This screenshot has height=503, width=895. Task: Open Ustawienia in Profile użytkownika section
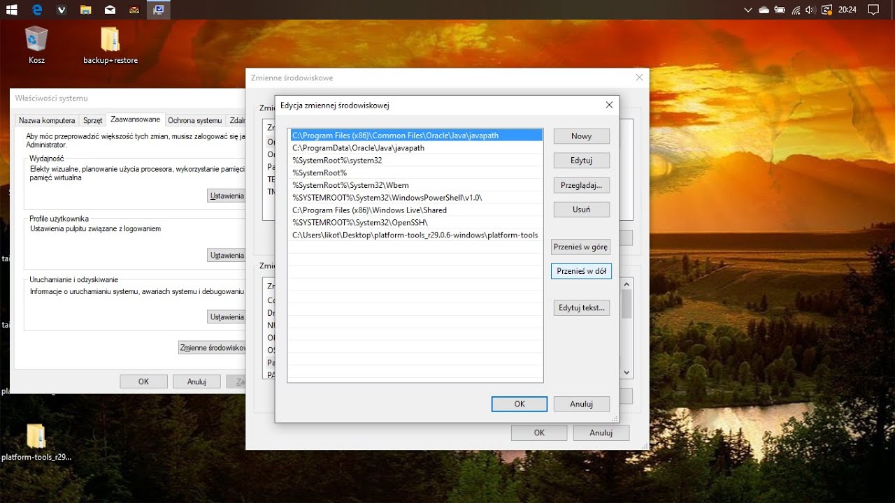227,256
